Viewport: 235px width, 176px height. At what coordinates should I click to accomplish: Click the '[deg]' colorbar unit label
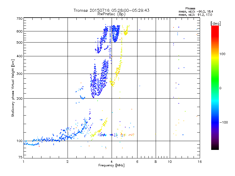pyautogui.click(x=216, y=23)
